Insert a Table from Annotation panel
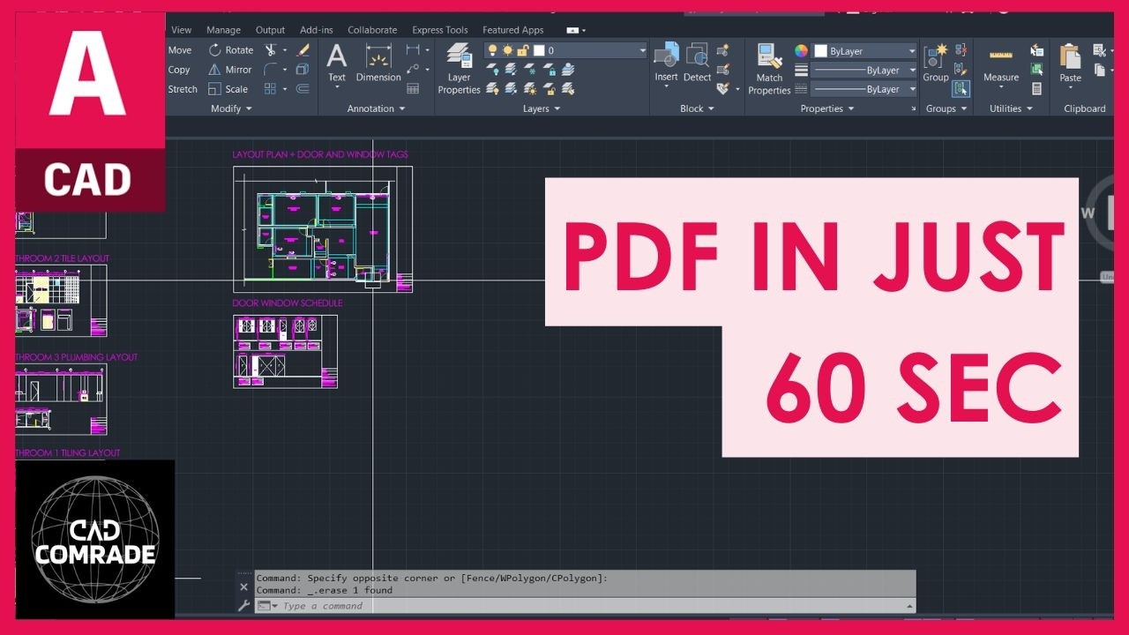Screen dimensions: 1129x635 (x=413, y=89)
